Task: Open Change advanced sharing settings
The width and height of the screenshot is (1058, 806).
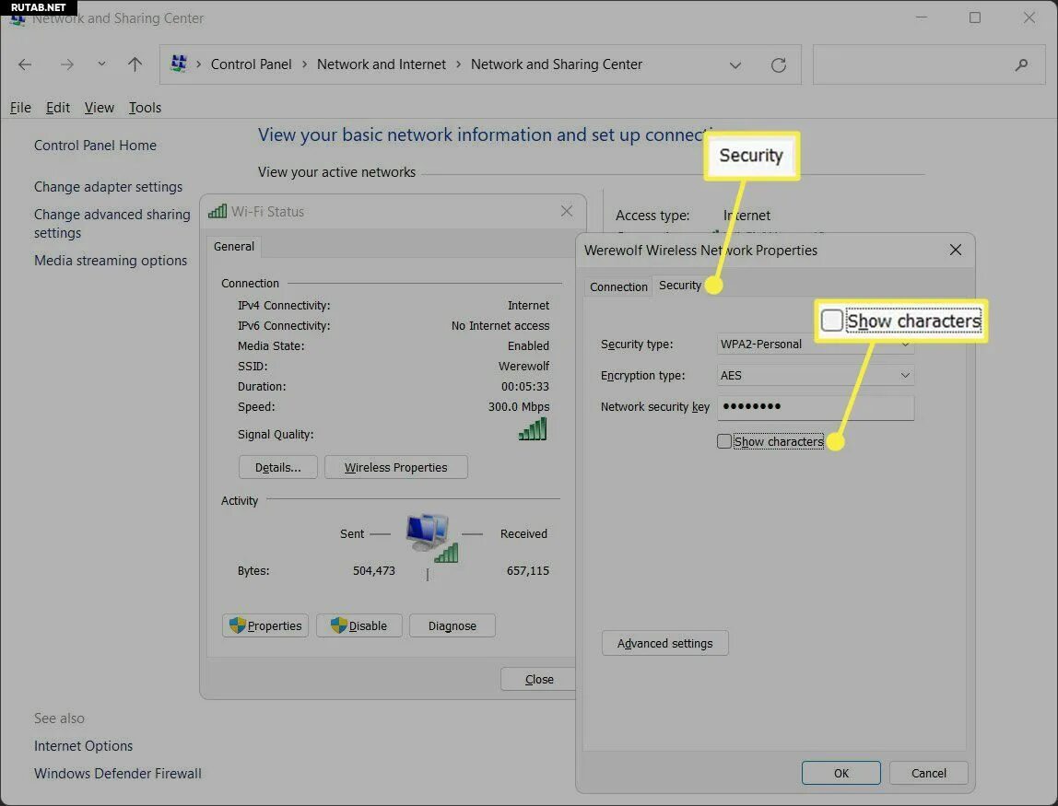Action: coord(112,223)
